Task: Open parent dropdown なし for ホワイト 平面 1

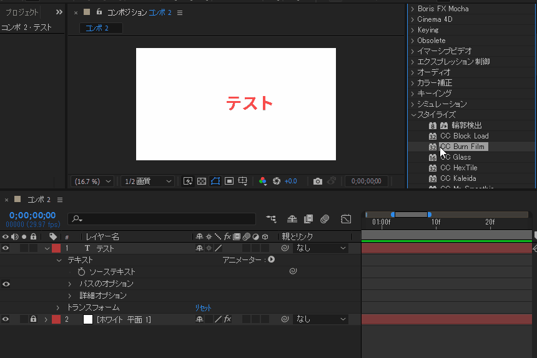Action: 320,319
